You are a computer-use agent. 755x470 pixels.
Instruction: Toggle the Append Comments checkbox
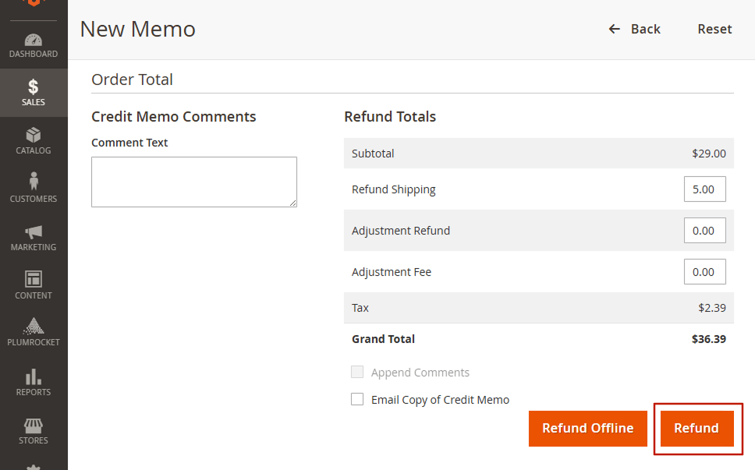click(x=357, y=373)
